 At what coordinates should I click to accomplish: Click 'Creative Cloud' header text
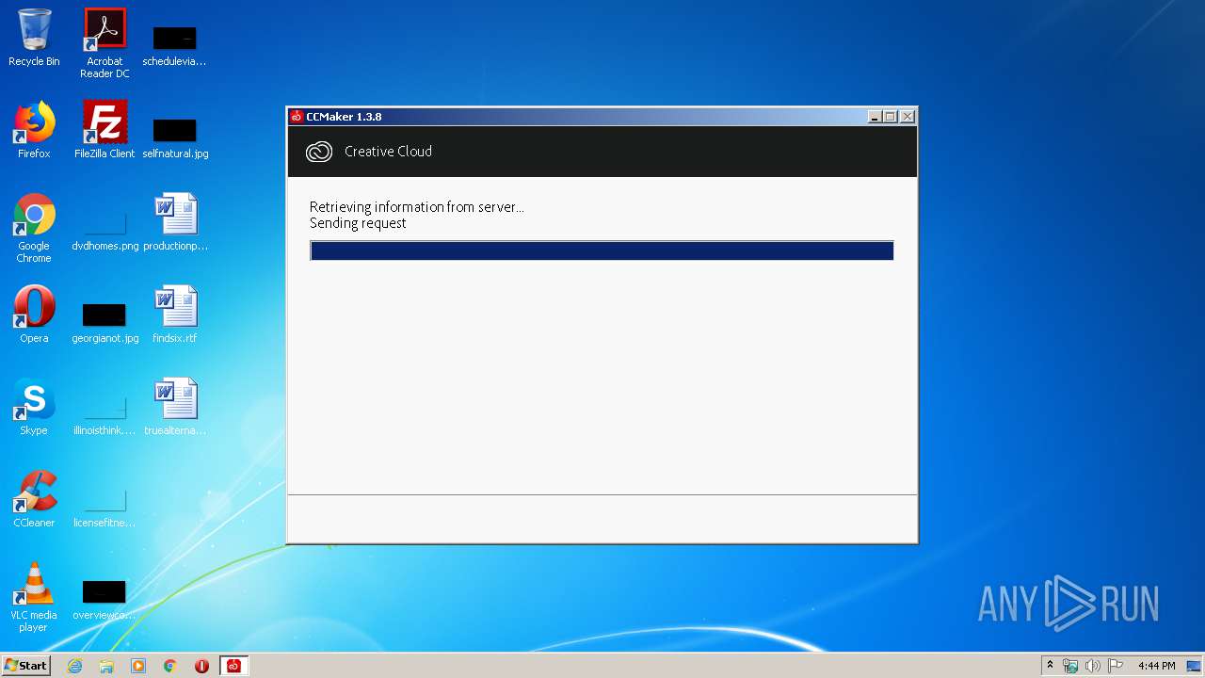(388, 152)
